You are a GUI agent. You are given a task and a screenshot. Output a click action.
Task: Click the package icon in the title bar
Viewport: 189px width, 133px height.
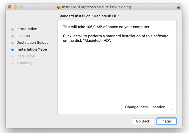tap(59, 7)
